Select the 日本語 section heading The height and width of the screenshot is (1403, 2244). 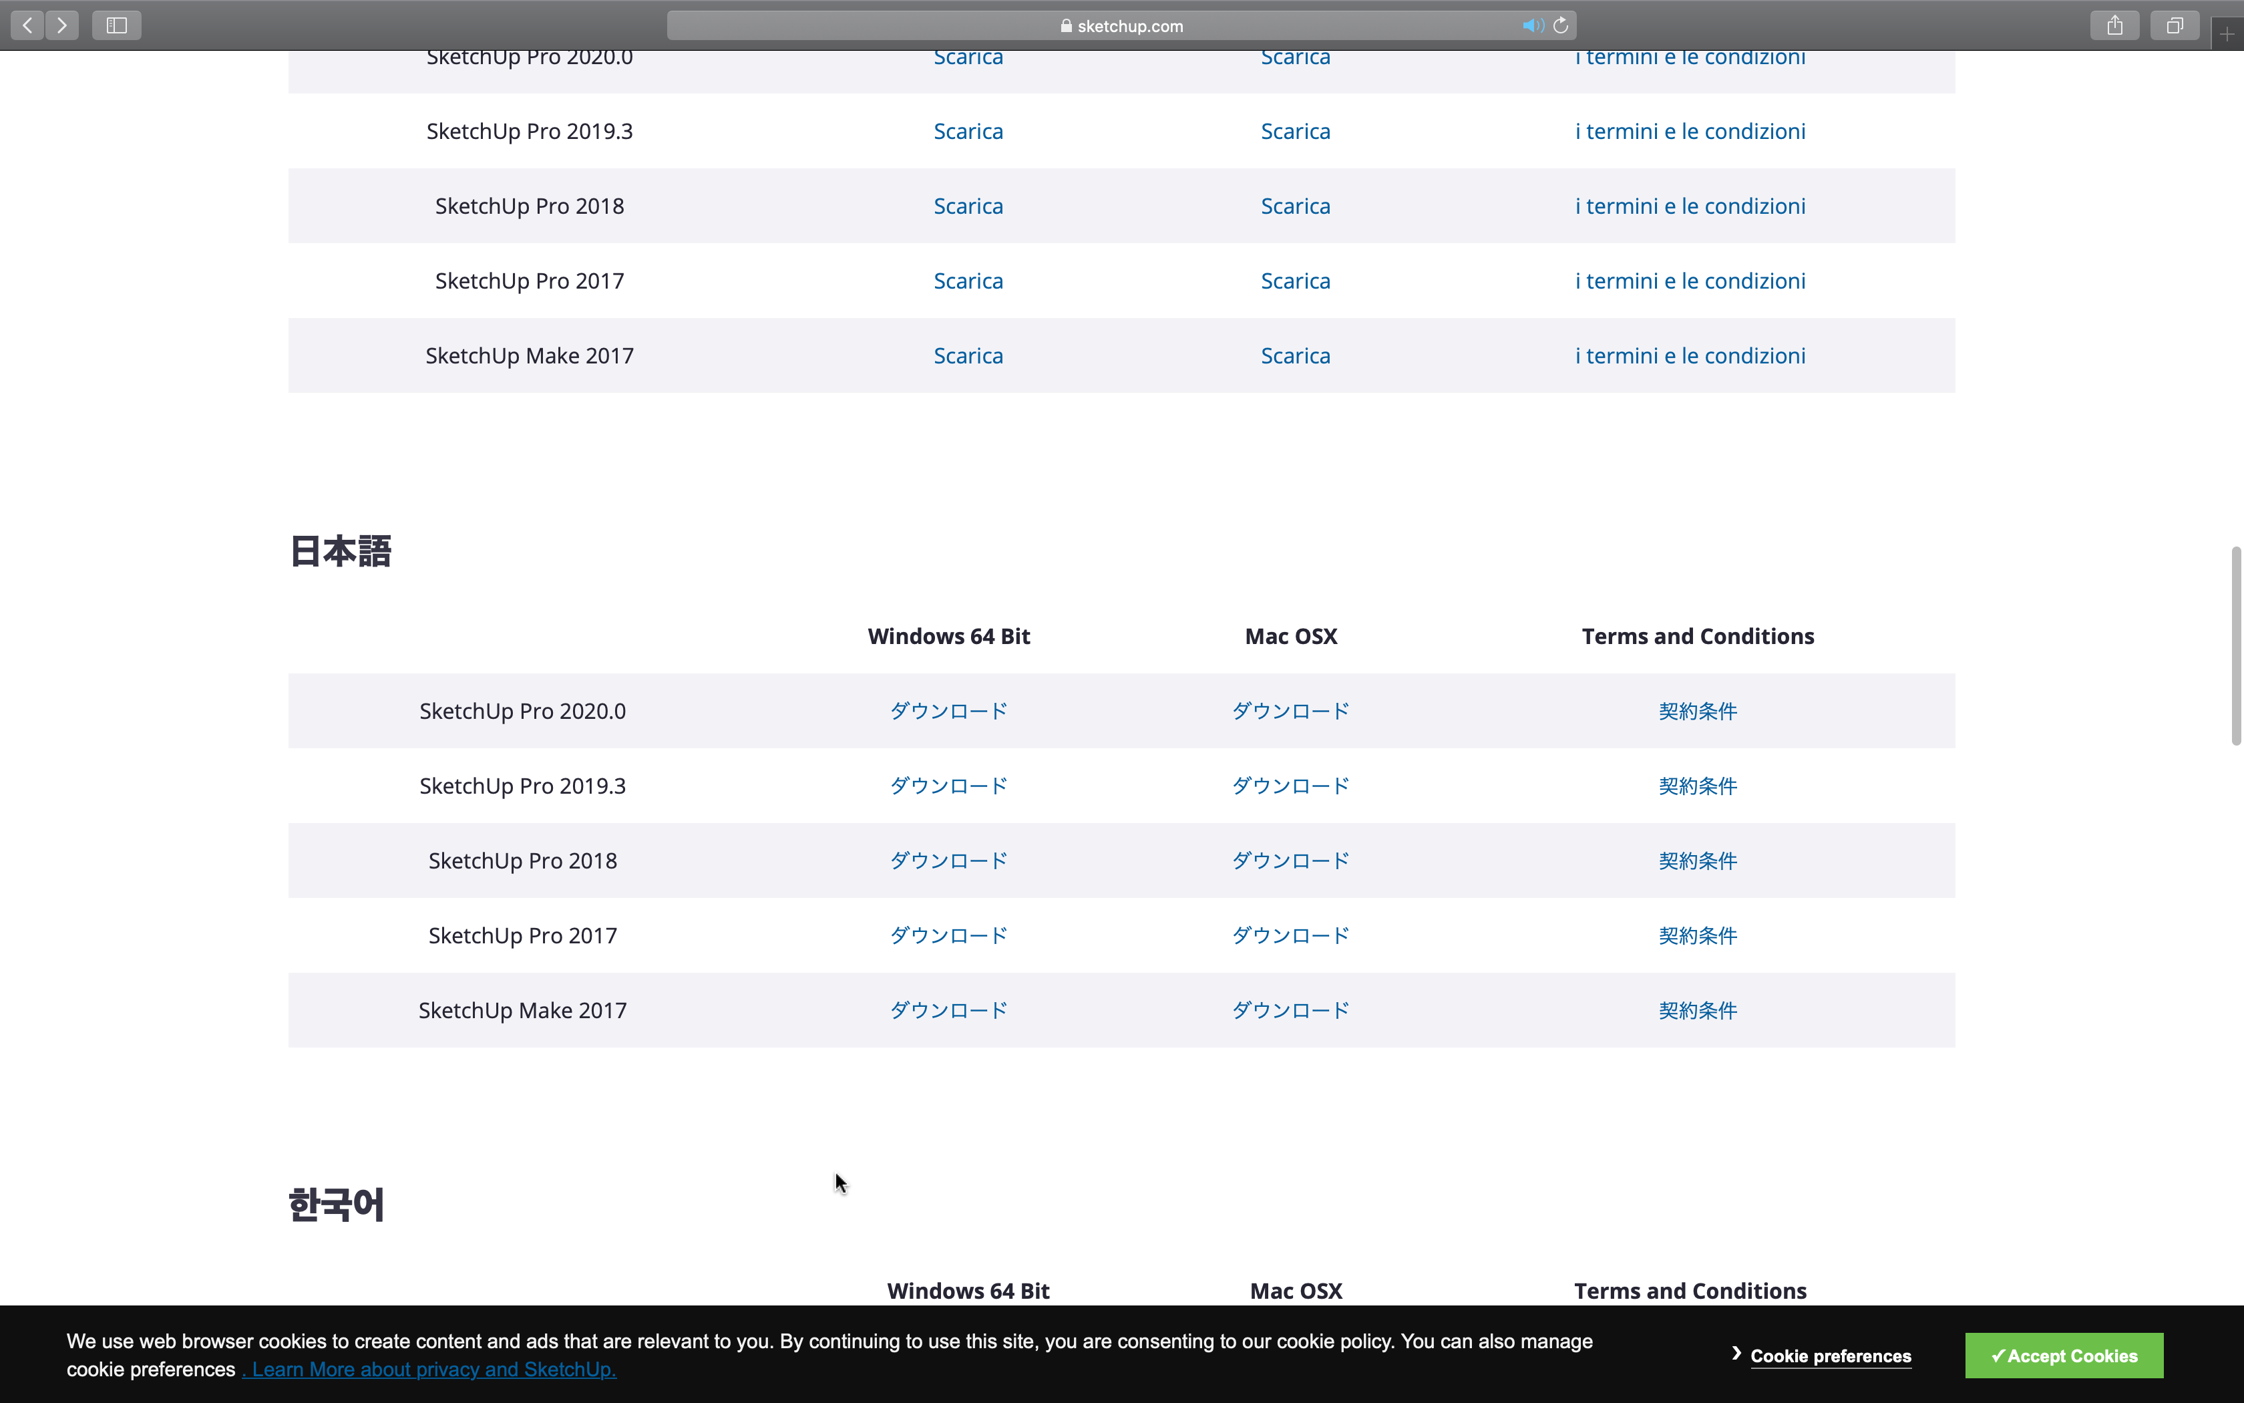point(341,551)
